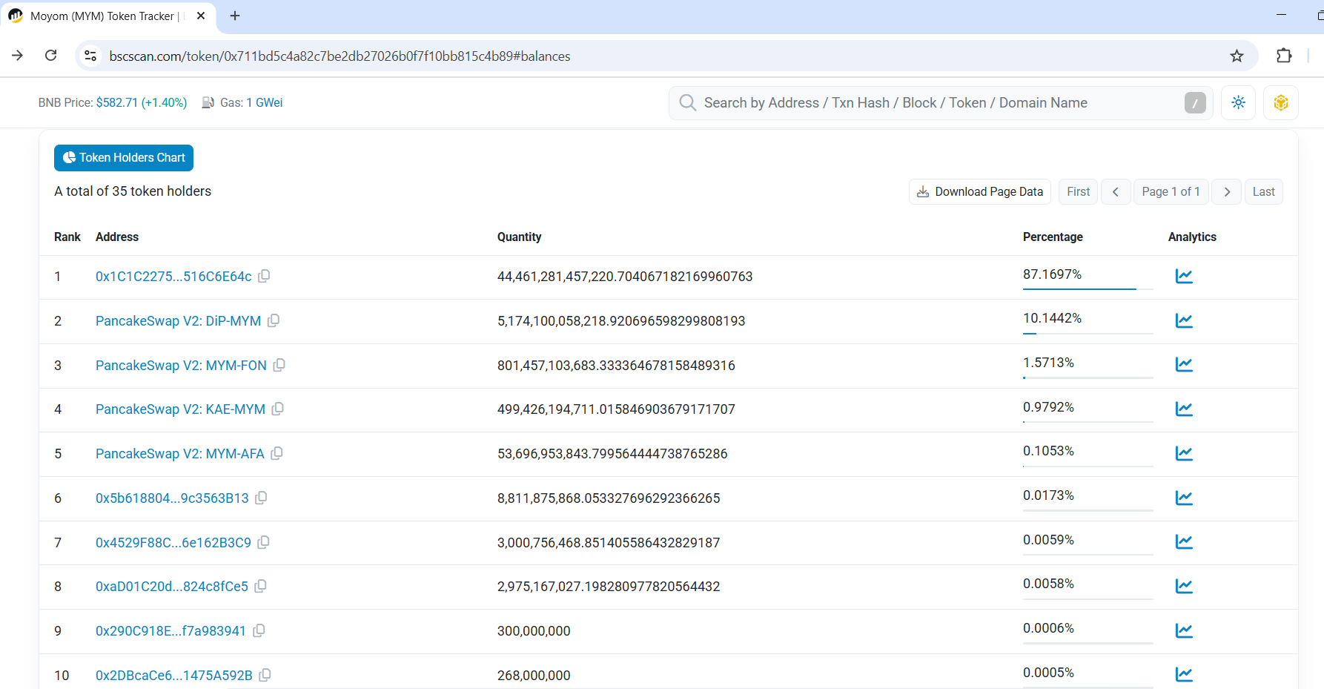Go to the First page of holders
This screenshot has height=689, width=1324.
coord(1078,191)
